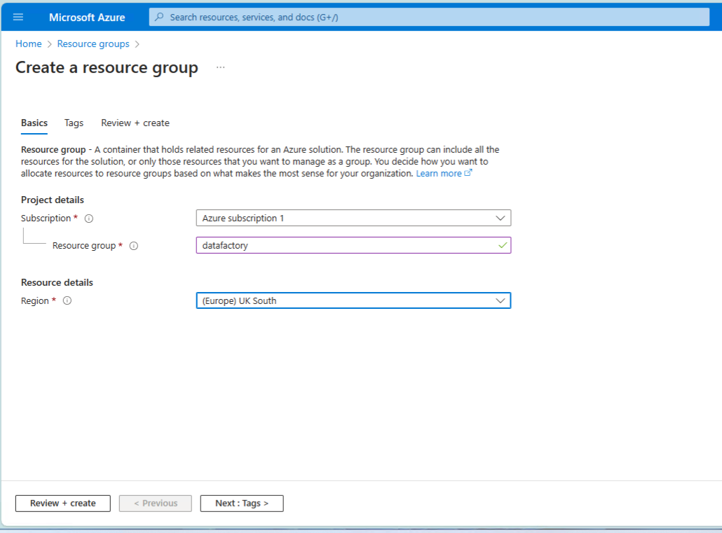Show Region info tooltip icon
This screenshot has height=533, width=722.
tap(67, 300)
